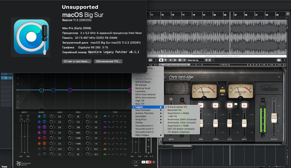Toggle the L/R LINK button
Image resolution: width=291 pixels, height=168 pixels.
coord(149,162)
